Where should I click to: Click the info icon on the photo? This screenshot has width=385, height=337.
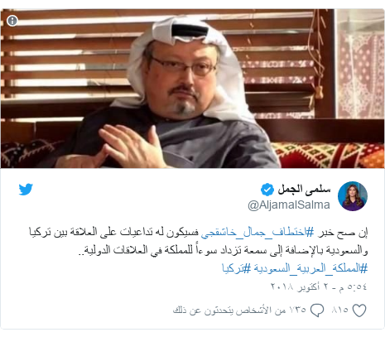coord(12,21)
